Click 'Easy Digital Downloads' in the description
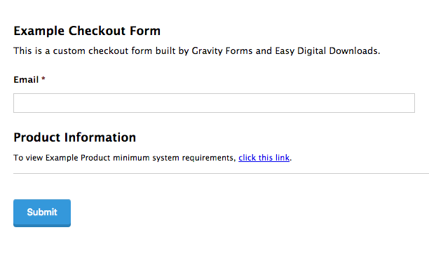Screen dimensions: 429x258 327,51
